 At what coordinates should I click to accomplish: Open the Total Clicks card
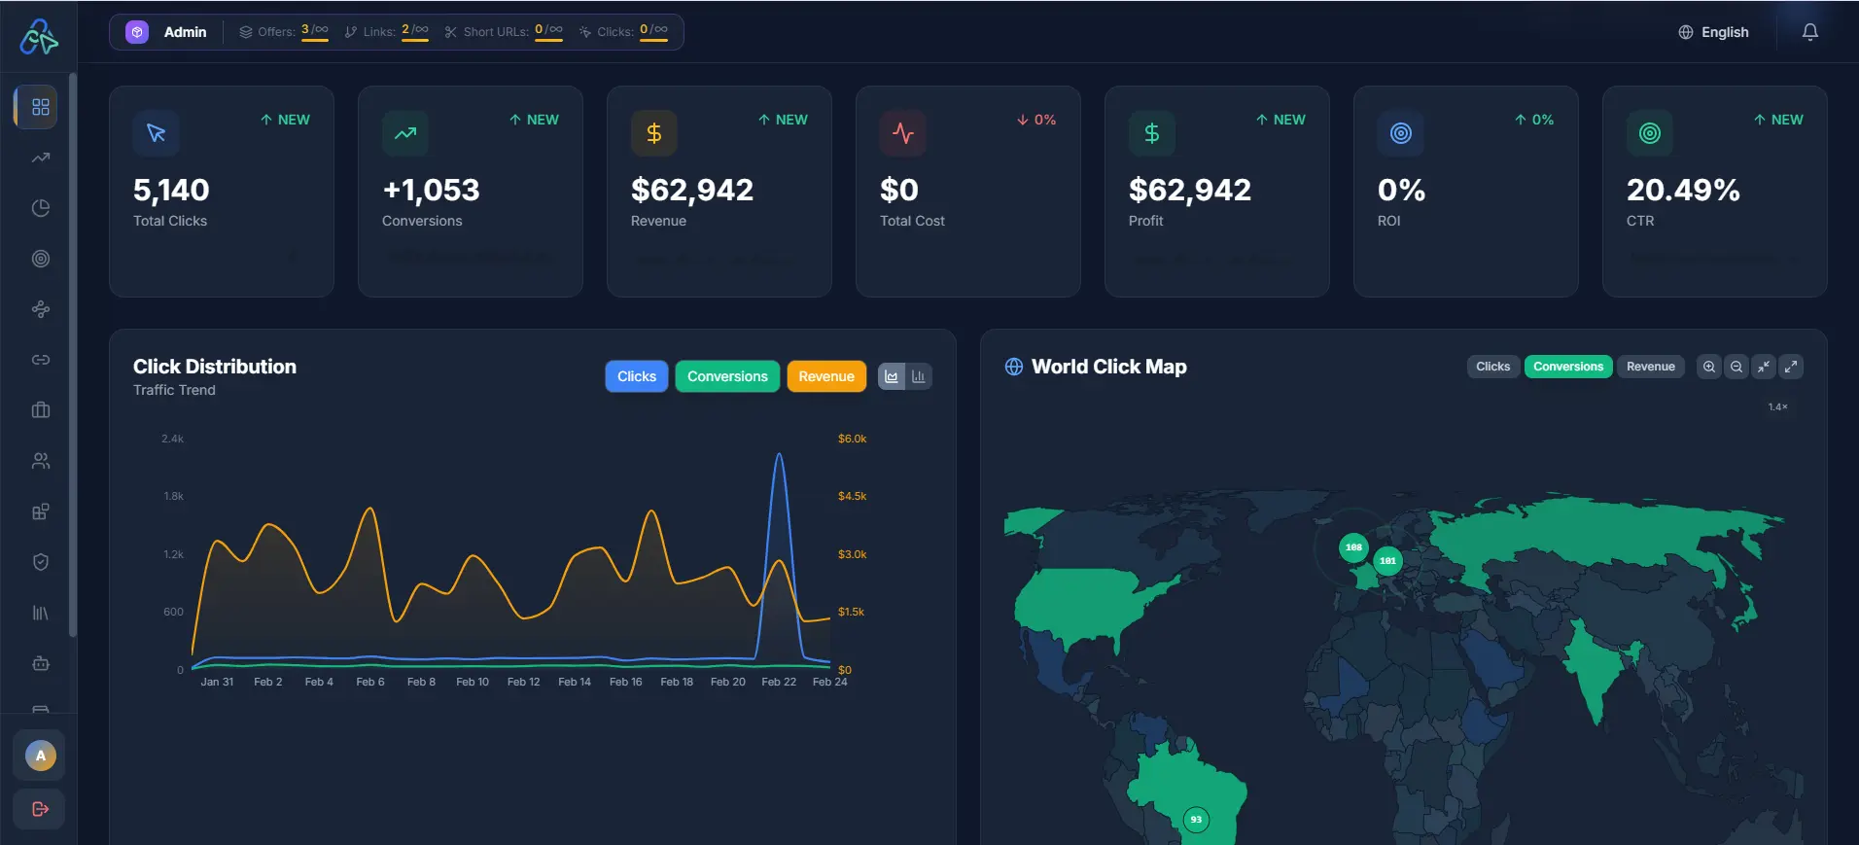pos(222,192)
